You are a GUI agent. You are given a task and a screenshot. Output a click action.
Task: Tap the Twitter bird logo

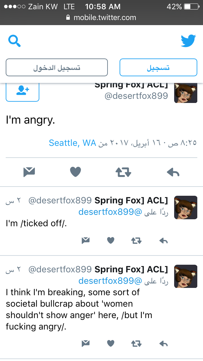pos(188,41)
